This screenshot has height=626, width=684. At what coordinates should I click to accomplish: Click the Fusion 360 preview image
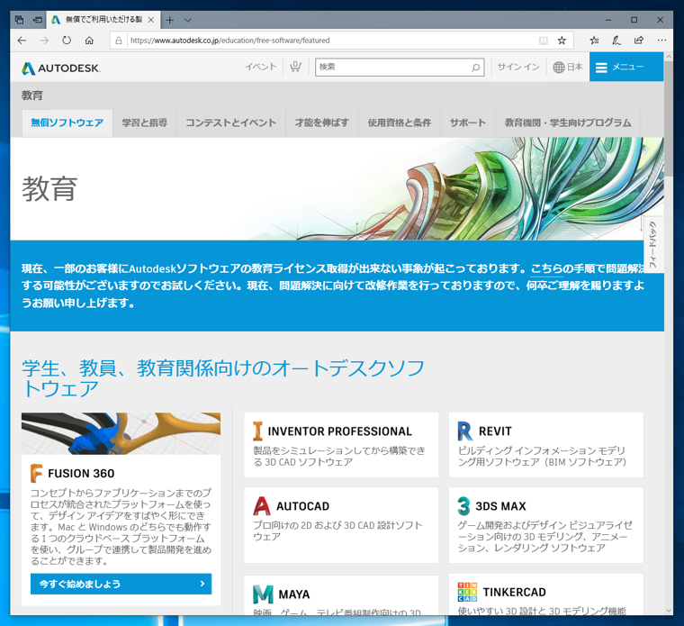coord(121,434)
